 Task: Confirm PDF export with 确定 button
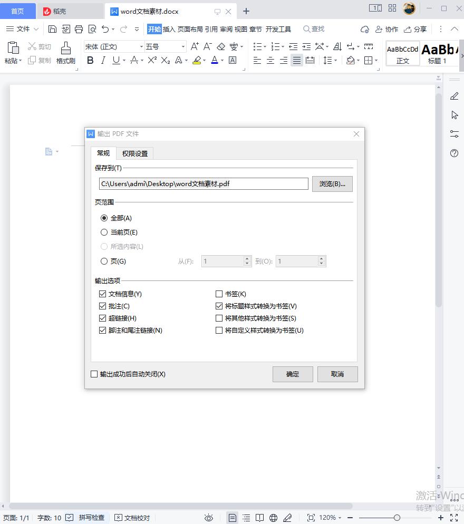tap(293, 374)
